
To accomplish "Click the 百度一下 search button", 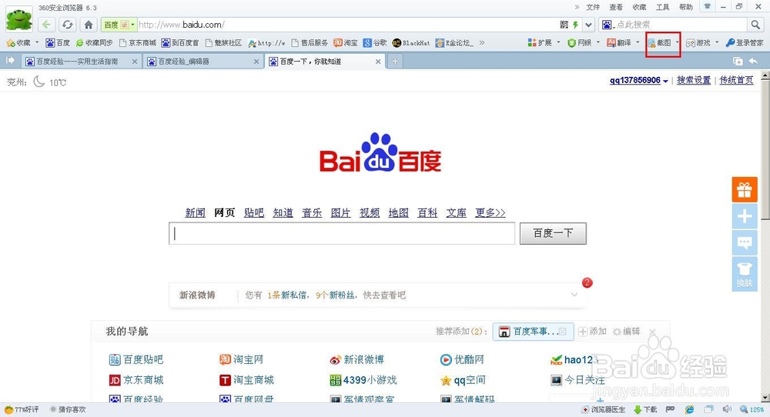I will point(553,233).
